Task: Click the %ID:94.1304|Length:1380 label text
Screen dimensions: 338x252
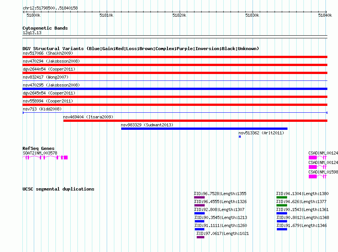Action: pos(302,194)
